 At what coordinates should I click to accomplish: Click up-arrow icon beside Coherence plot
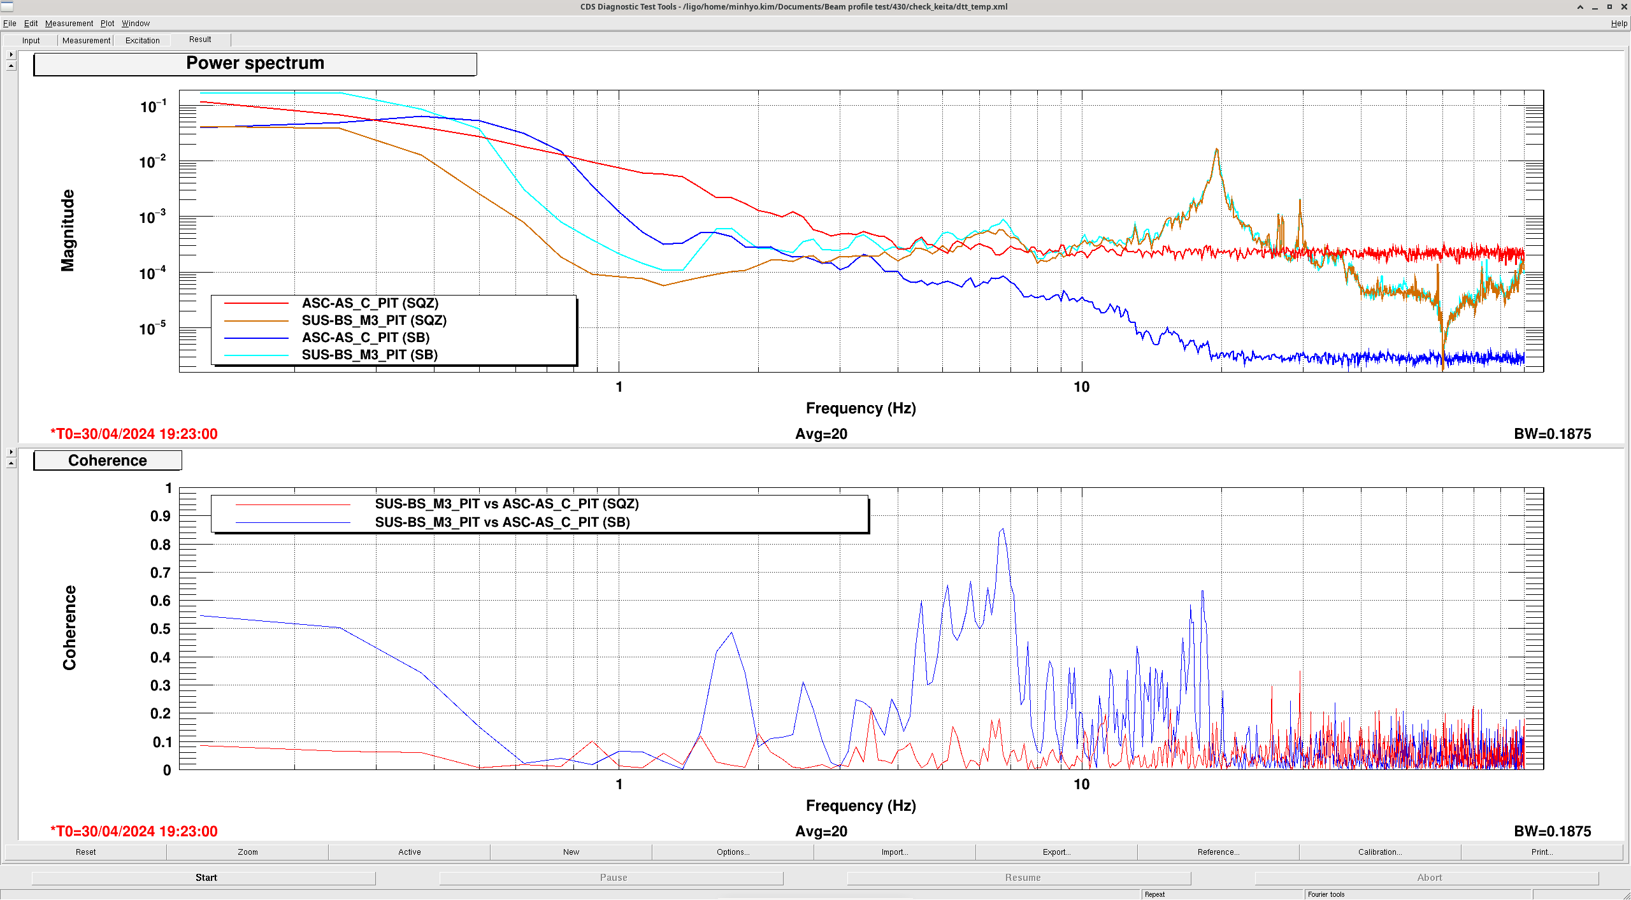pyautogui.click(x=11, y=463)
